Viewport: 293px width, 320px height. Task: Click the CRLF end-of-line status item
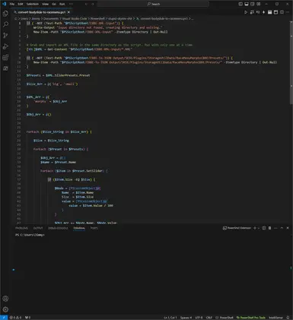click(x=209, y=318)
